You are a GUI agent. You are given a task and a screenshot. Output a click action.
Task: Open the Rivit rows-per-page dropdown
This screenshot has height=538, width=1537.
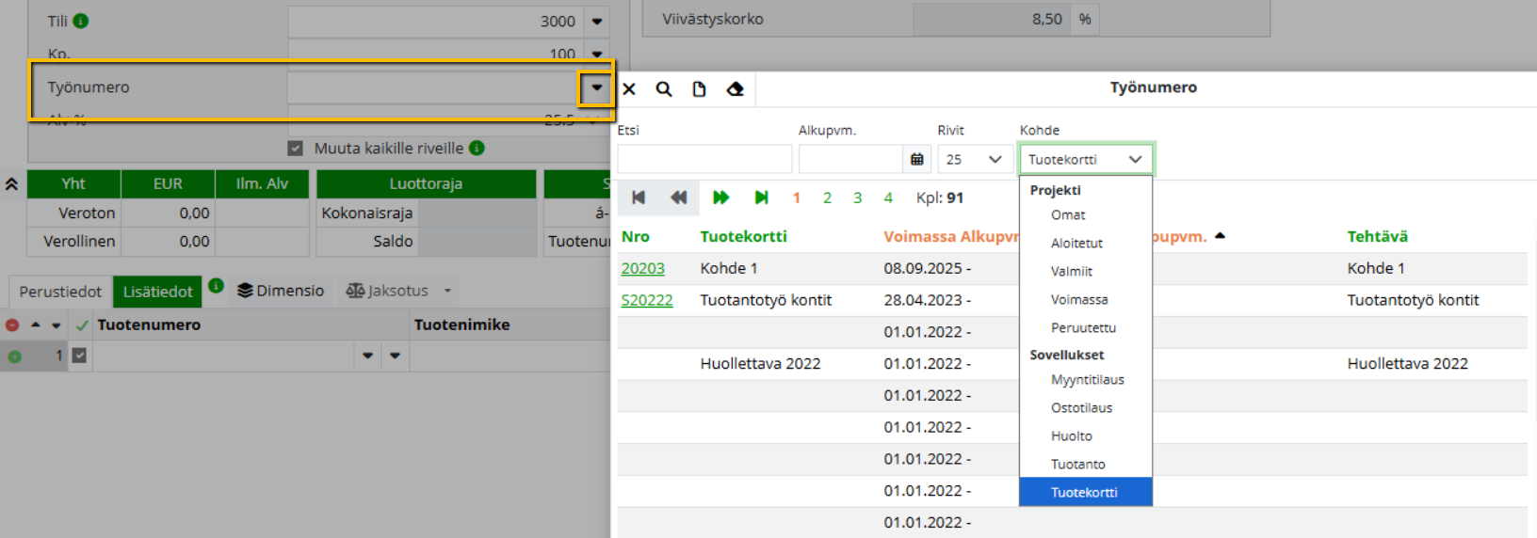pyautogui.click(x=974, y=160)
